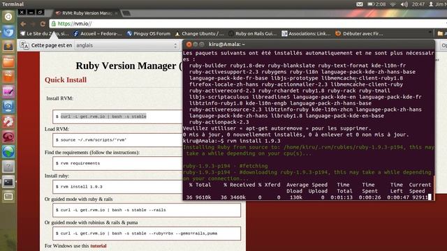
Task: Open the page language dropdown showing anglais
Action: point(126,45)
